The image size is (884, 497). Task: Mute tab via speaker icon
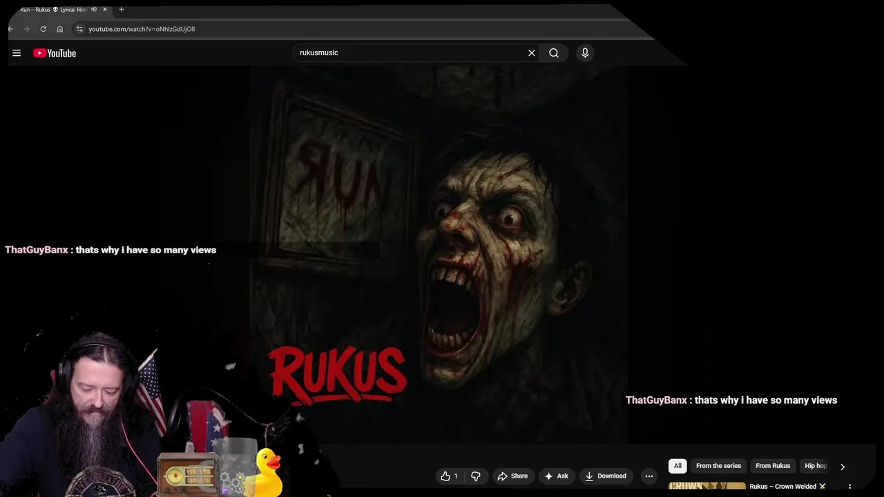click(x=94, y=10)
